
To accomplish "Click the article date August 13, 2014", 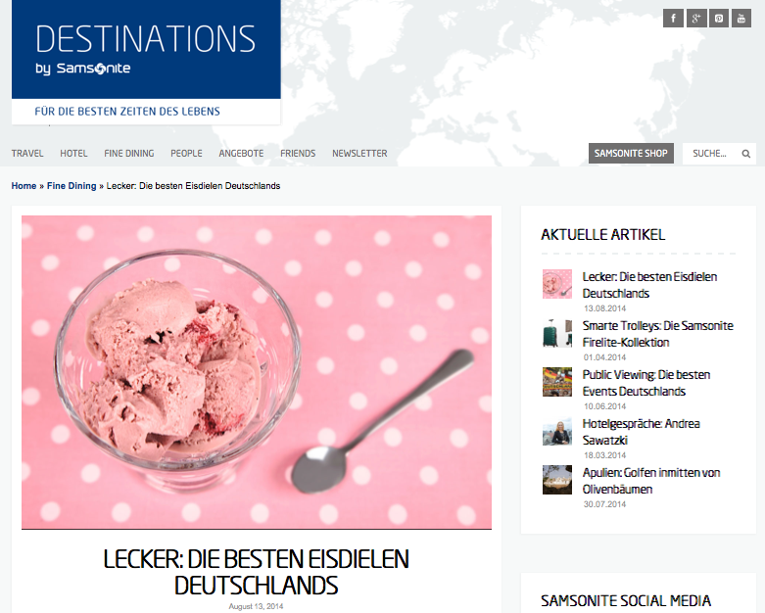I will pos(256,607).
